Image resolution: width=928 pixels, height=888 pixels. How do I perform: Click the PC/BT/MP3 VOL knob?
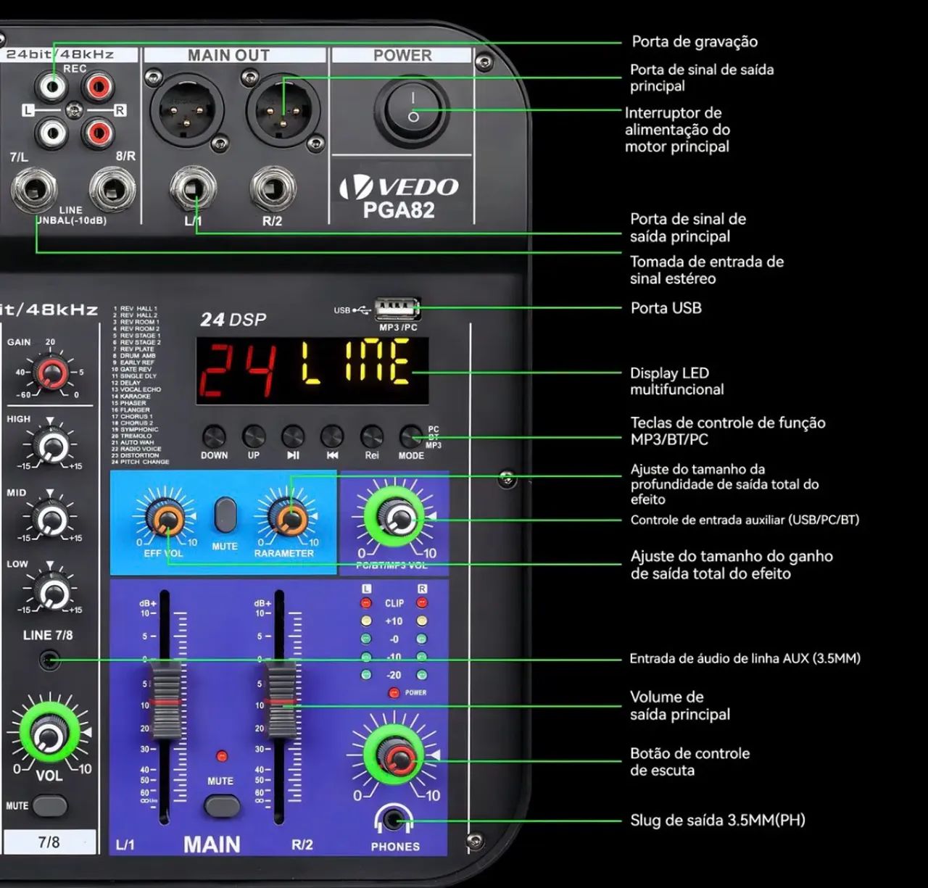tap(397, 517)
